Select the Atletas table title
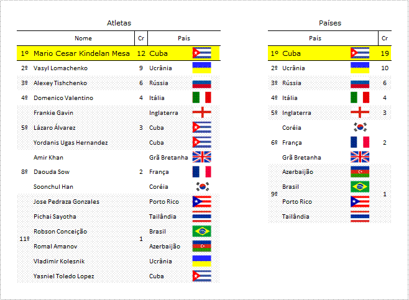The width and height of the screenshot is (409, 300). point(119,23)
